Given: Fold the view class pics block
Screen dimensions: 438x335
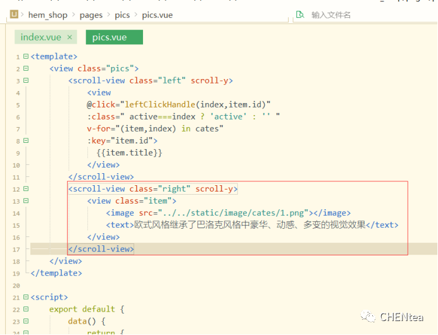Looking at the screenshot, I should coord(26,68).
